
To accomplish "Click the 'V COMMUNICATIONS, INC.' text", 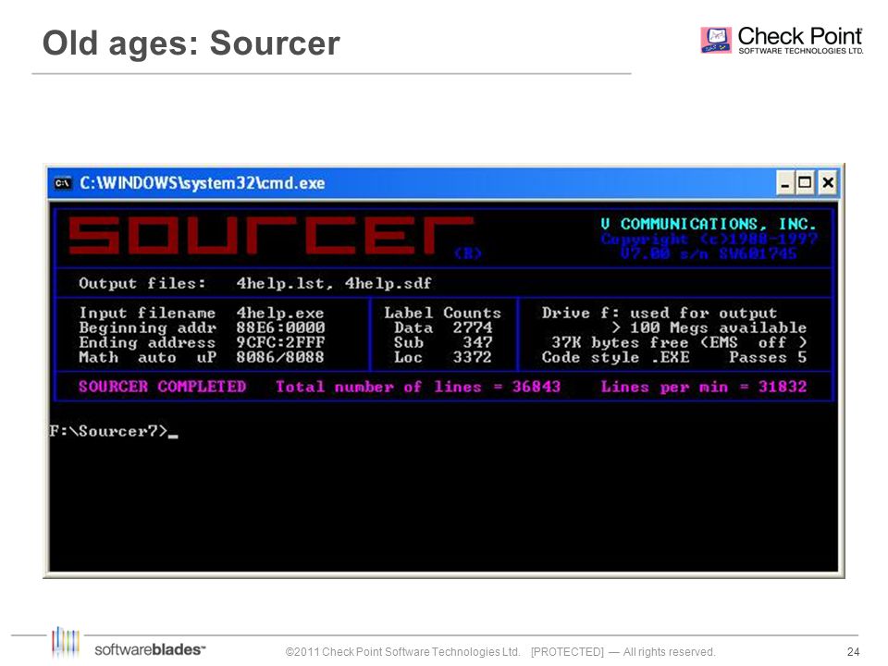I will coord(709,224).
